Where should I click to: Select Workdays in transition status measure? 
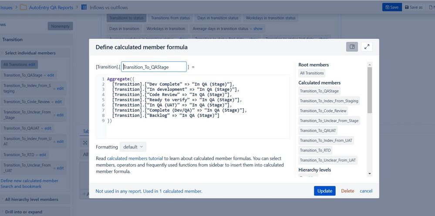271,18
